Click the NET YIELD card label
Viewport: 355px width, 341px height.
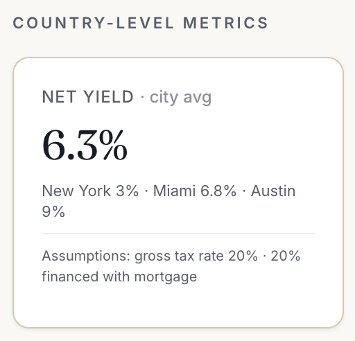[88, 97]
